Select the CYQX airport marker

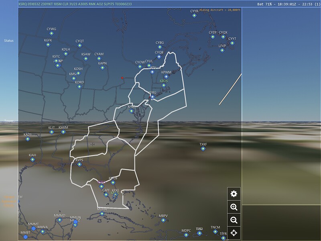[x=223, y=37]
